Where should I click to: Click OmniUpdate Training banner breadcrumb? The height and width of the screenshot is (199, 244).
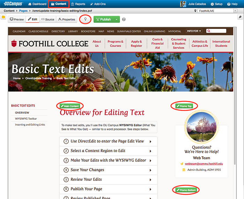point(38,78)
